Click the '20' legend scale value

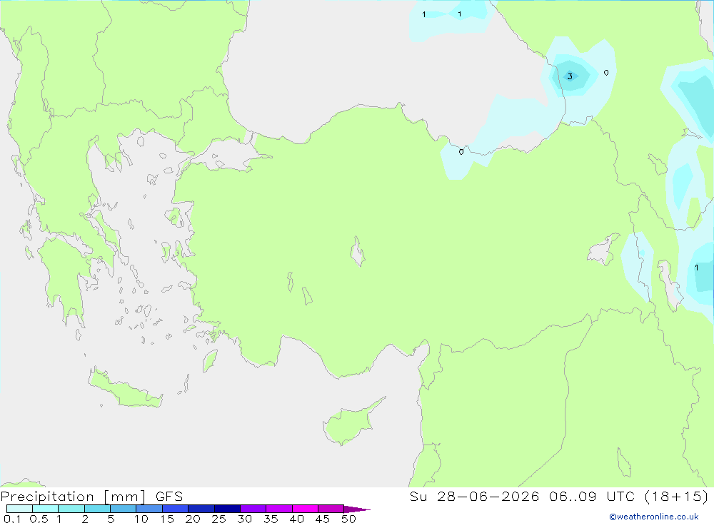pos(193,519)
